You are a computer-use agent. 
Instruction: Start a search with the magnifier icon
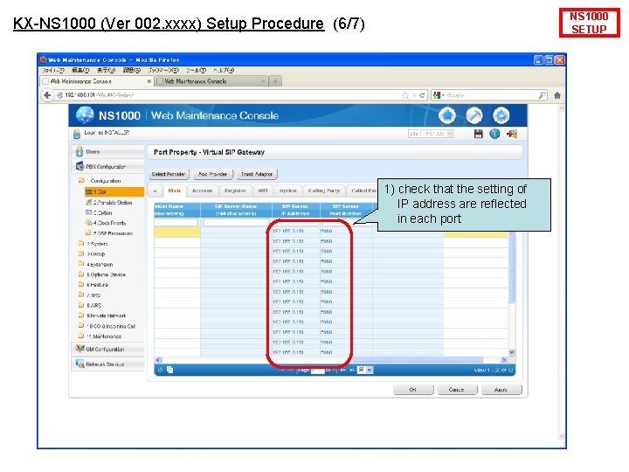tap(542, 95)
